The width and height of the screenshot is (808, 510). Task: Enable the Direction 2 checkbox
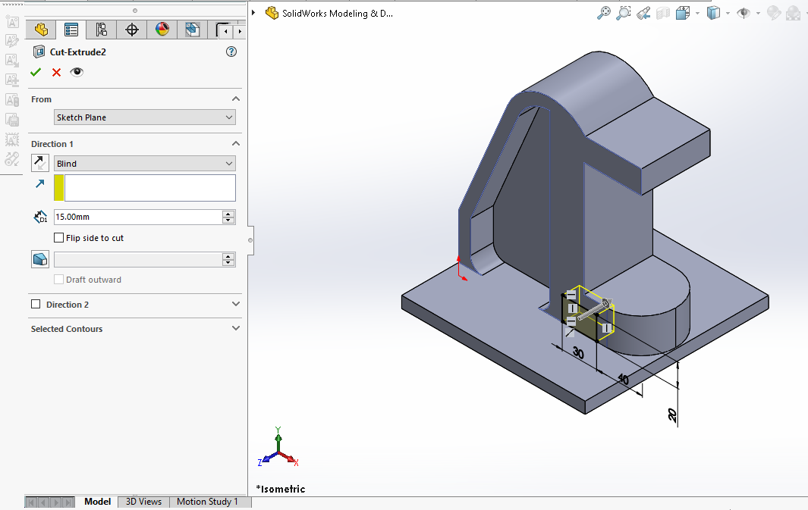(x=36, y=305)
